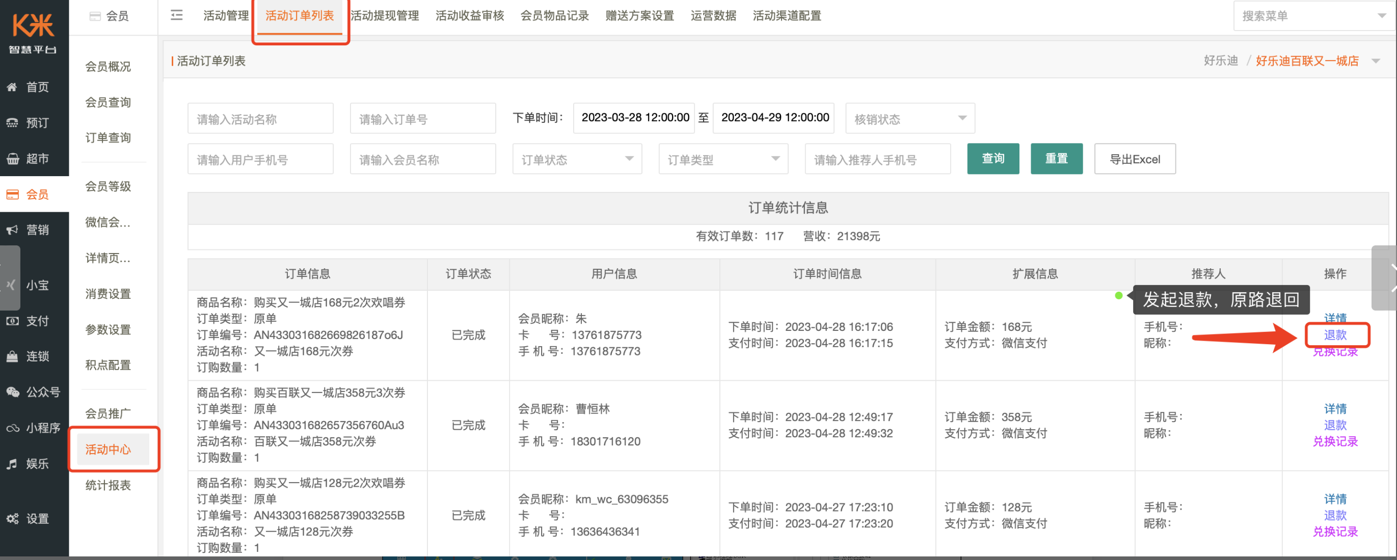Click the 请输入订单号 input field
The width and height of the screenshot is (1397, 560).
coord(422,118)
